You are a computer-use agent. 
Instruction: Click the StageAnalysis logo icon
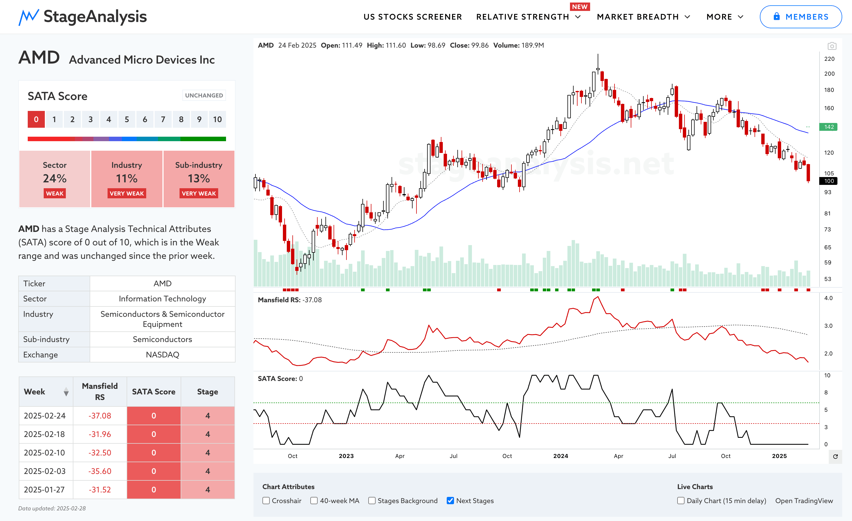click(29, 17)
